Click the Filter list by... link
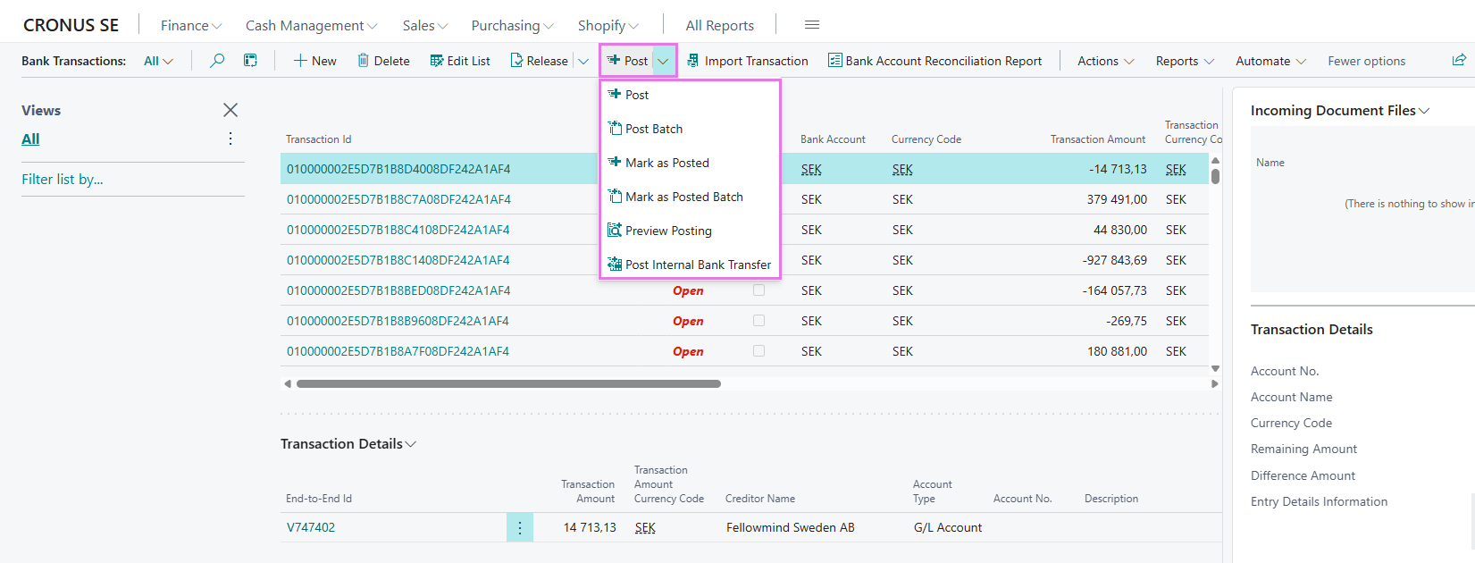The height and width of the screenshot is (563, 1475). 63,179
